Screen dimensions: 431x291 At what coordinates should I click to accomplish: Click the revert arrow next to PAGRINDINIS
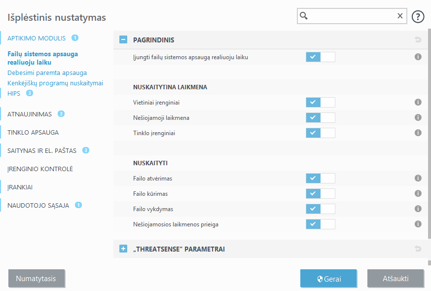(x=418, y=40)
